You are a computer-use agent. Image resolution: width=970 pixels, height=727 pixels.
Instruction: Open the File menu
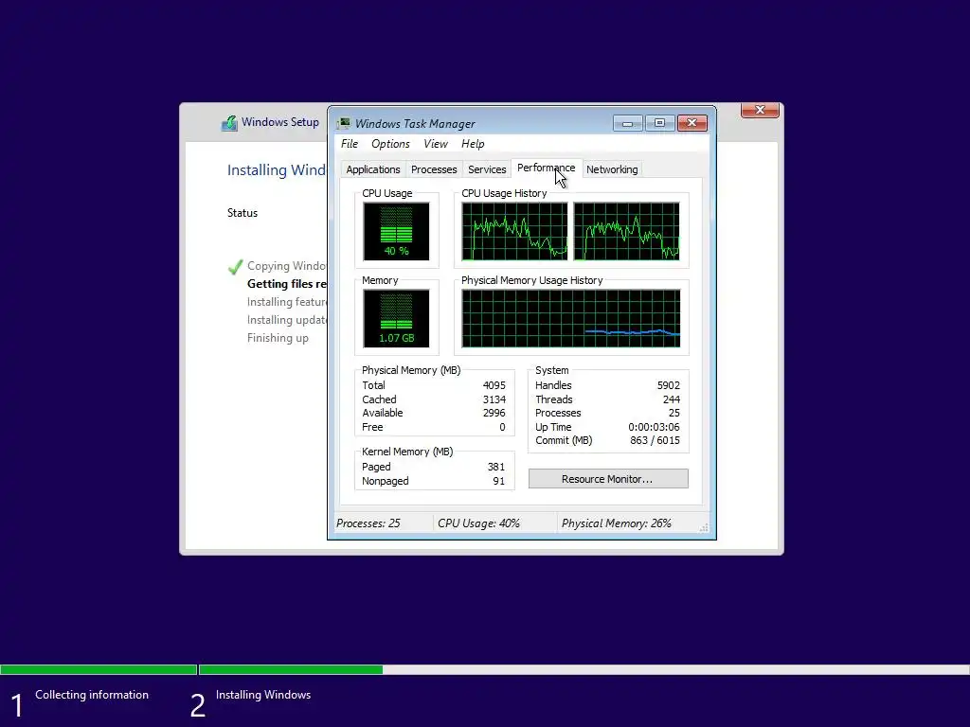click(350, 144)
